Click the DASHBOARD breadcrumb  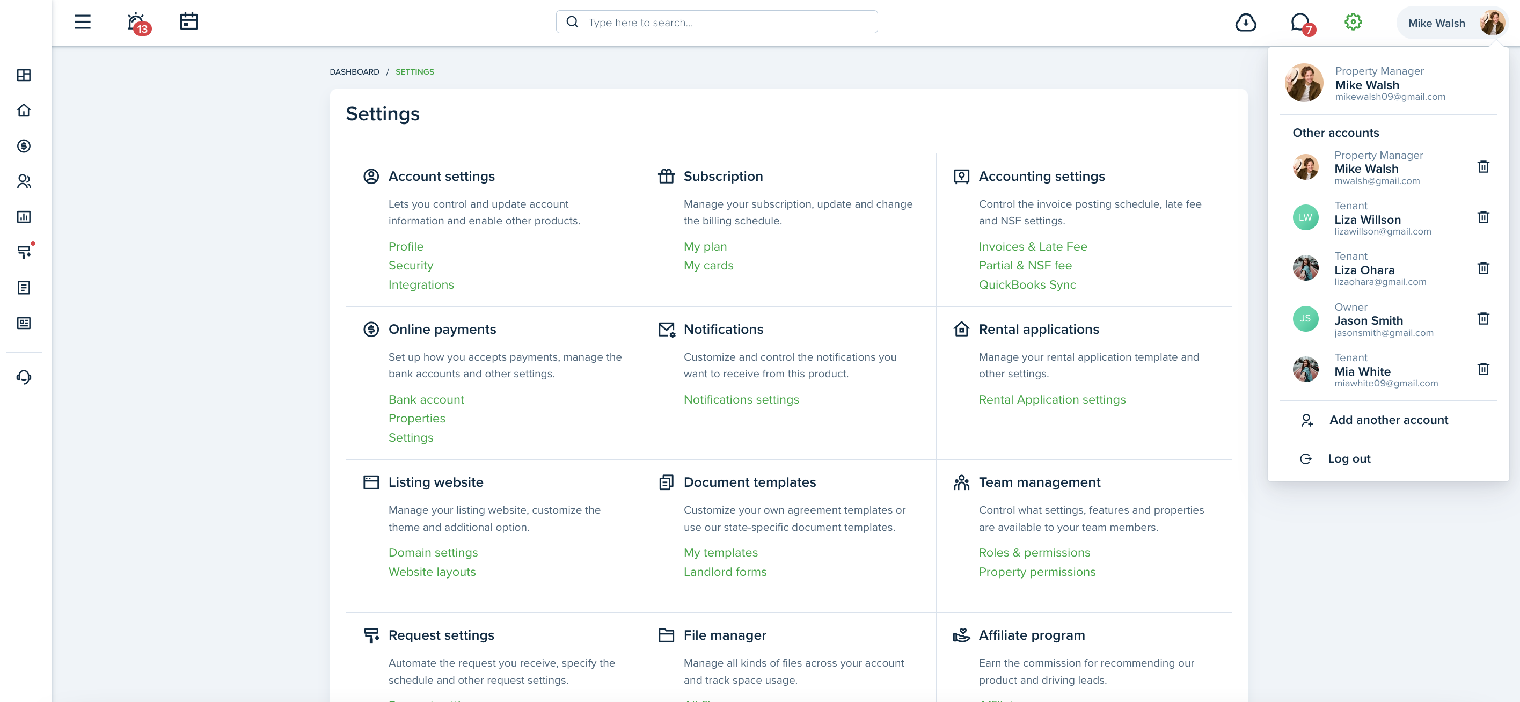point(354,71)
